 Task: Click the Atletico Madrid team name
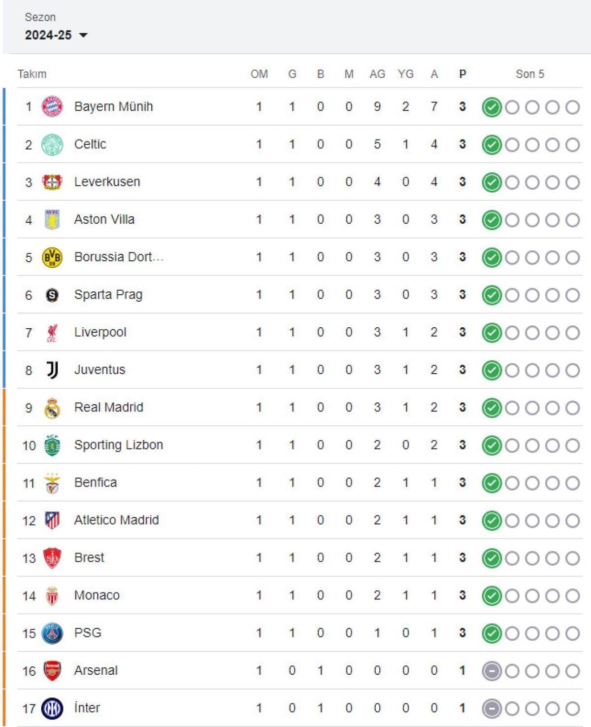pos(116,520)
